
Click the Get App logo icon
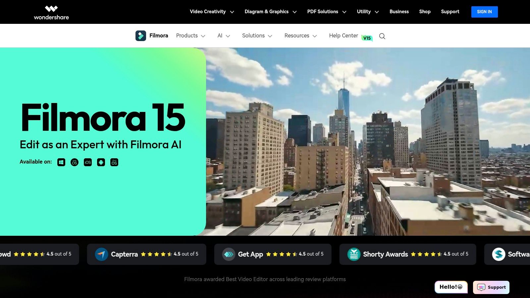pyautogui.click(x=229, y=254)
